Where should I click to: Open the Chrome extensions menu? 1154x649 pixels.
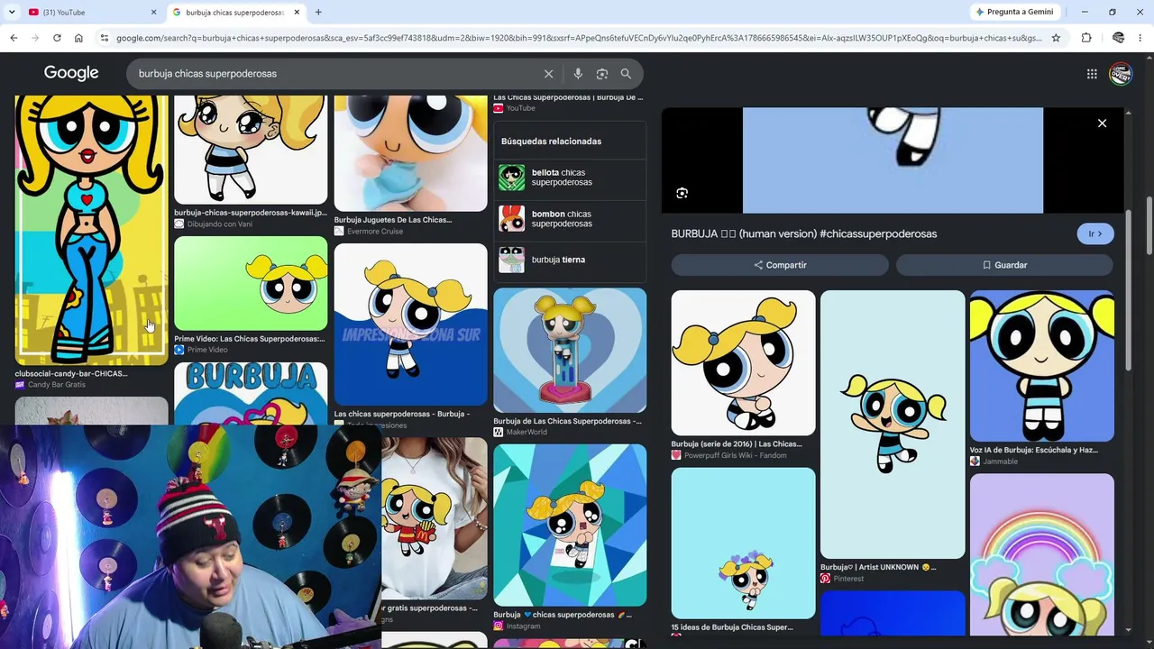[1086, 38]
